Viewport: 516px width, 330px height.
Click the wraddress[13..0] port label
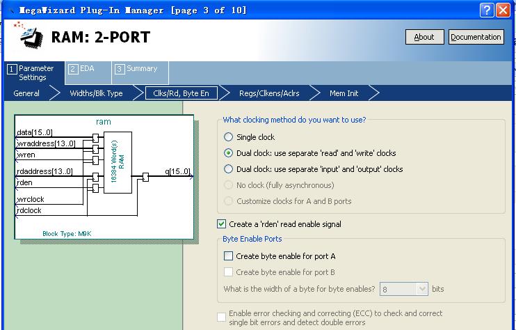point(46,143)
